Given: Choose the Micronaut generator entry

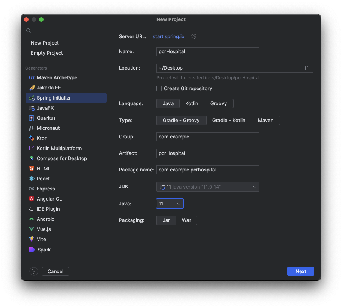Looking at the screenshot, I should click(48, 128).
